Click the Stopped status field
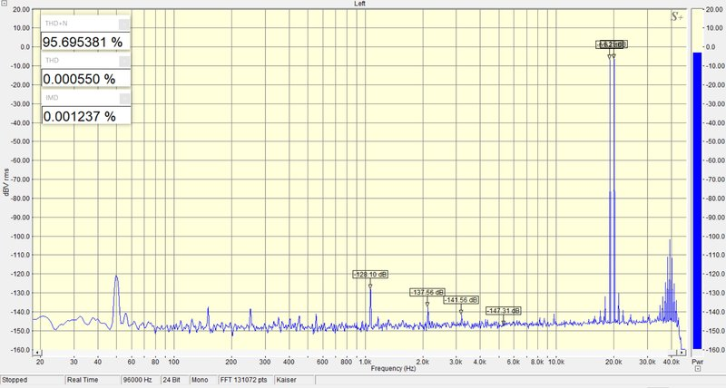Image resolution: width=726 pixels, height=388 pixels. [x=33, y=380]
